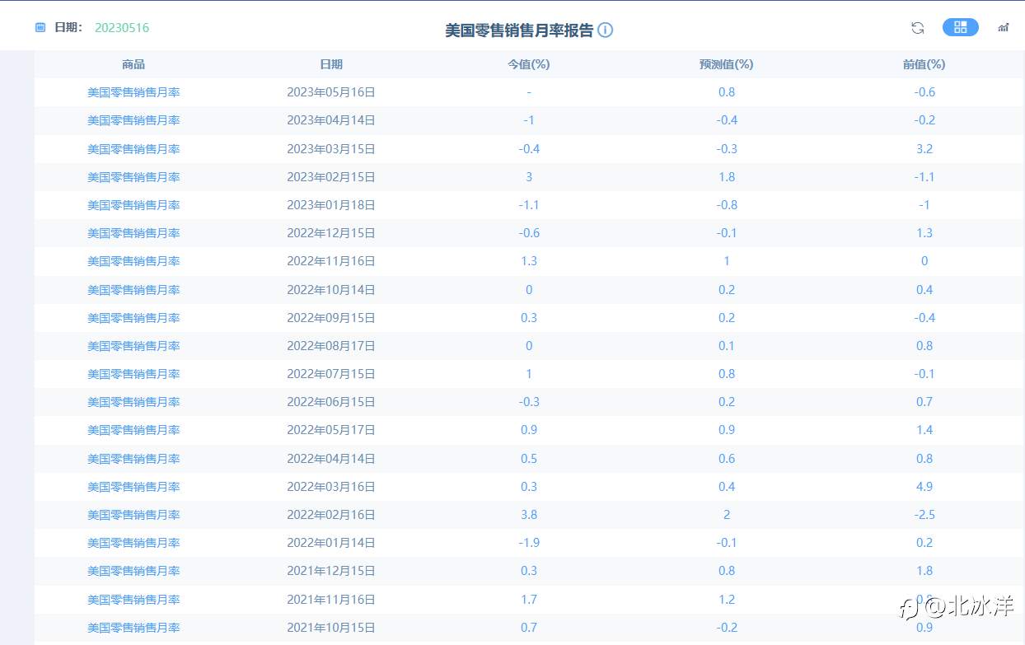
Task: Open info icon beside report title
Action: (x=606, y=30)
